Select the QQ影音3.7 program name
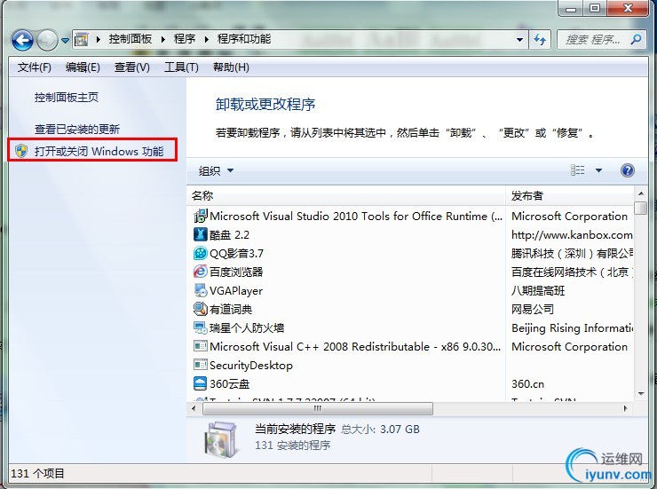Screen dimensions: 657x489 236,253
